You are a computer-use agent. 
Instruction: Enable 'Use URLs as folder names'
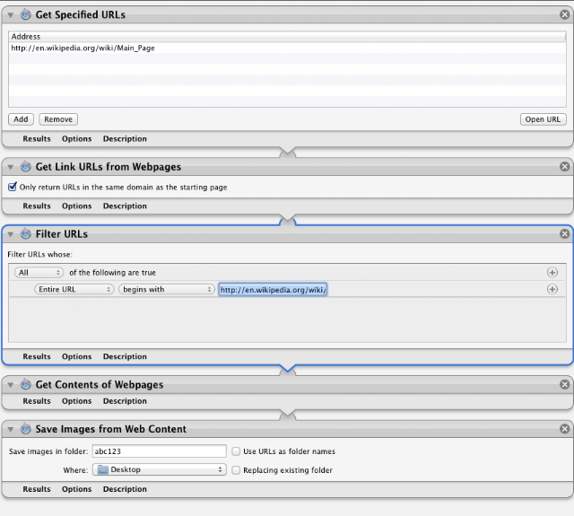[x=236, y=451]
